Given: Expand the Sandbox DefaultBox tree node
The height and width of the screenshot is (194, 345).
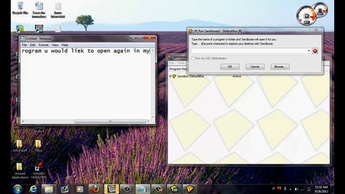Looking at the screenshot, I should [x=170, y=76].
